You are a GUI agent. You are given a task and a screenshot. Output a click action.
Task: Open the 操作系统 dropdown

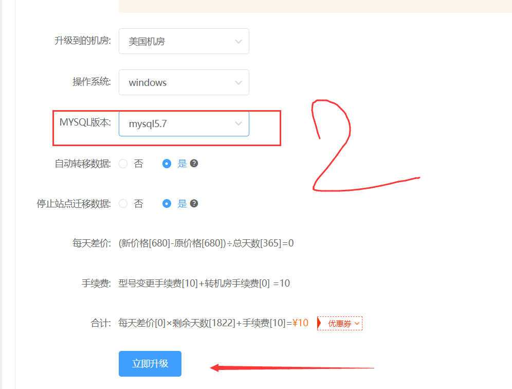(184, 82)
